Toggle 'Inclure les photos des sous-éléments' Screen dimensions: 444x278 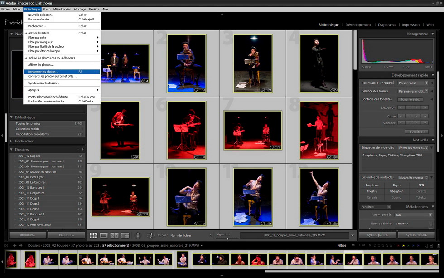coord(51,58)
